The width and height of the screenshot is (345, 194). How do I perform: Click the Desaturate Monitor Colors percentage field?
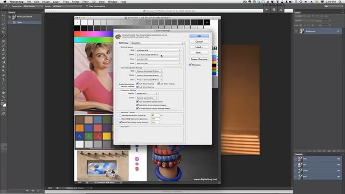[155, 115]
